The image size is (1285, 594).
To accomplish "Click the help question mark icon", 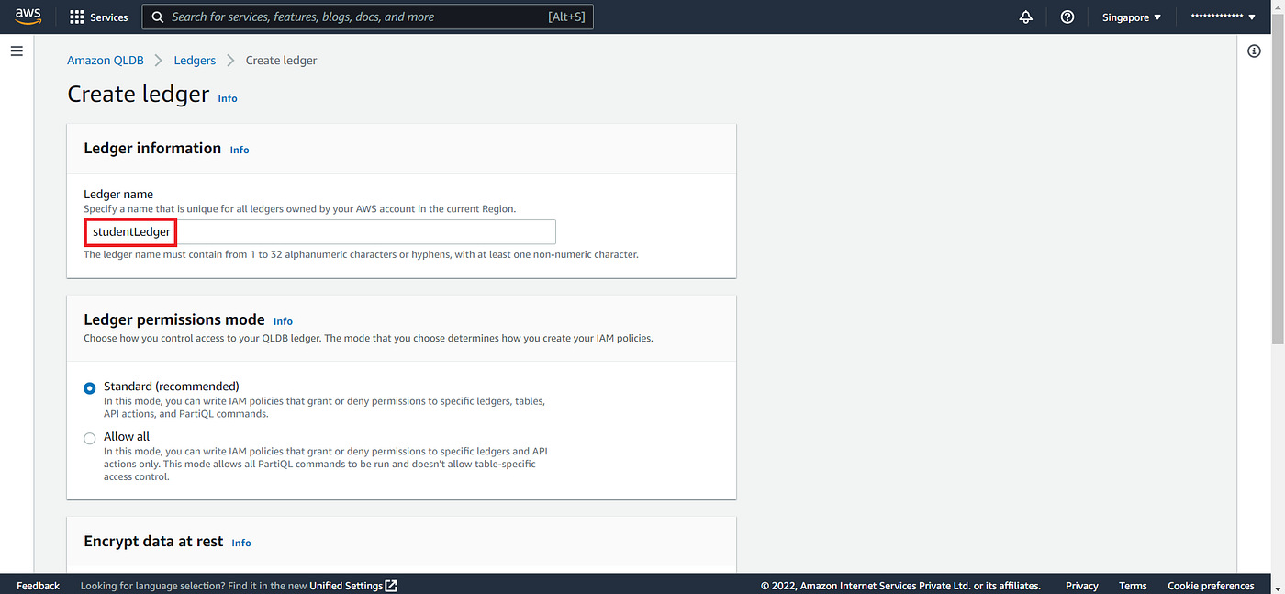I will tap(1067, 17).
